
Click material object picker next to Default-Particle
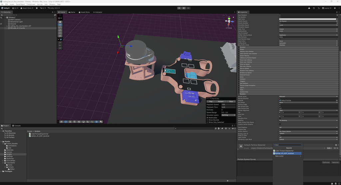coord(337,100)
